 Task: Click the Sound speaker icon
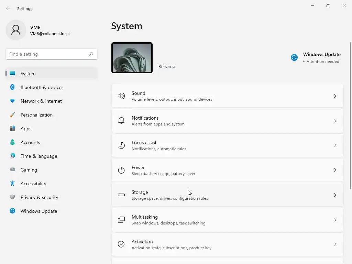pyautogui.click(x=121, y=96)
